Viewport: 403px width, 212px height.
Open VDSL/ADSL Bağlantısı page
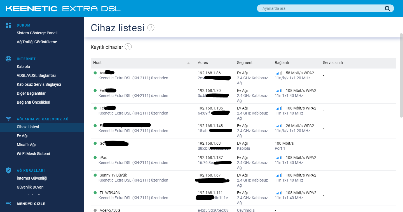(x=36, y=75)
